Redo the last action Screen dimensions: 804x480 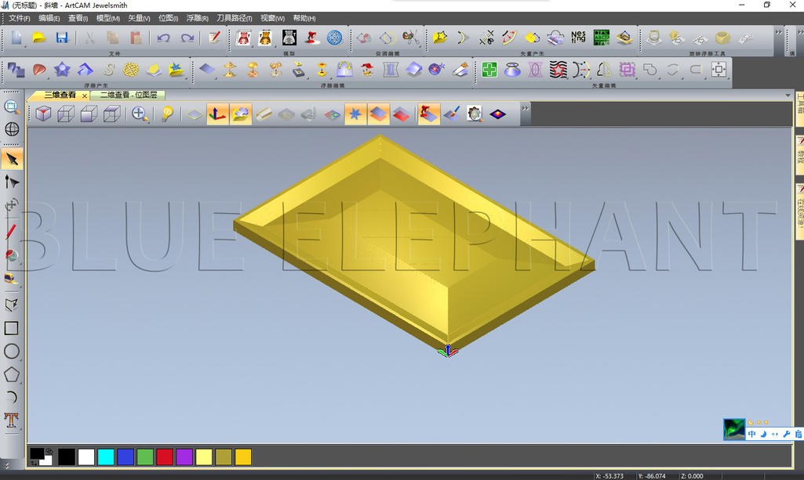click(187, 38)
